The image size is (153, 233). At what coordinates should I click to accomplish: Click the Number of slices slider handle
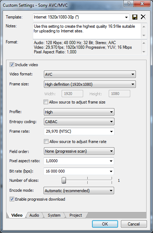tap(64, 180)
